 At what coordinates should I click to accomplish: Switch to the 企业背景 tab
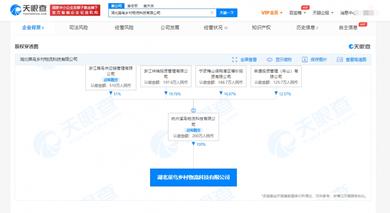(x=33, y=28)
